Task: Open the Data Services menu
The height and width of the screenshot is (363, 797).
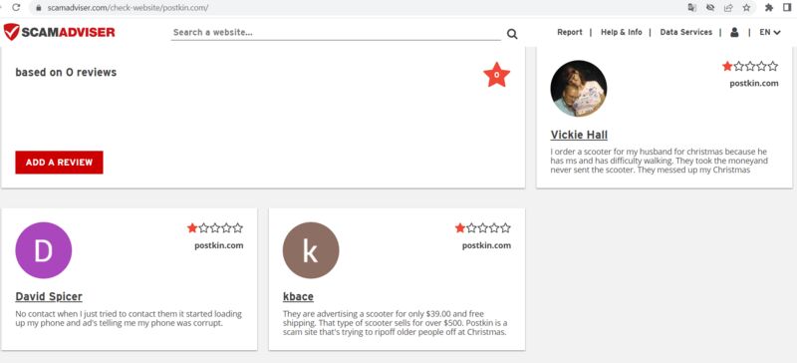Action: click(x=685, y=32)
